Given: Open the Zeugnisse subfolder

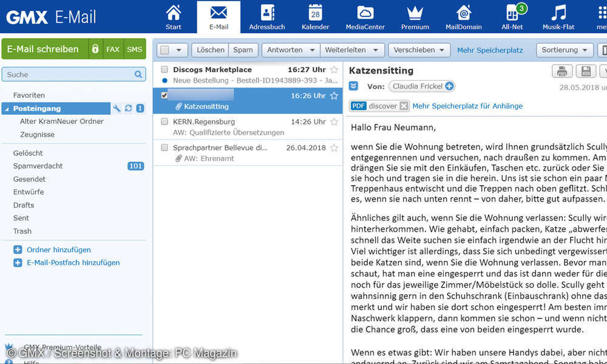Looking at the screenshot, I should [37, 135].
